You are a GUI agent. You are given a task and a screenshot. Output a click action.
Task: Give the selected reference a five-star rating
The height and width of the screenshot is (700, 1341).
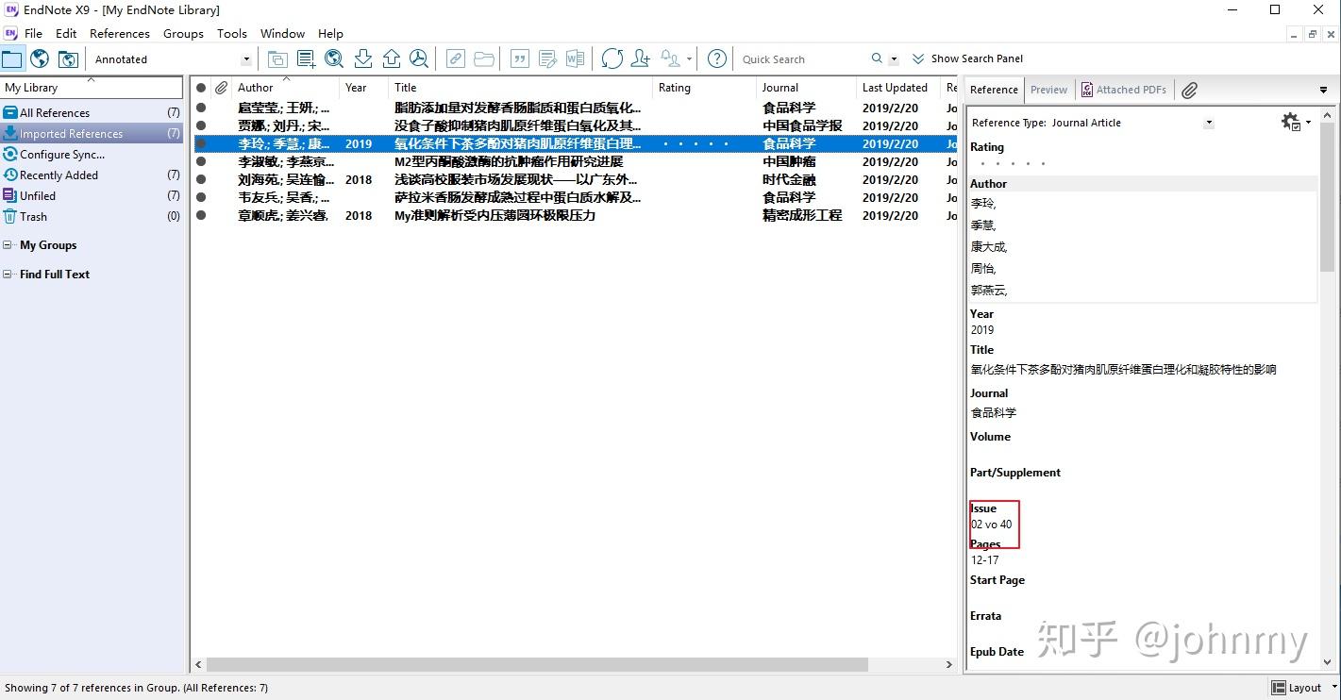1043,163
